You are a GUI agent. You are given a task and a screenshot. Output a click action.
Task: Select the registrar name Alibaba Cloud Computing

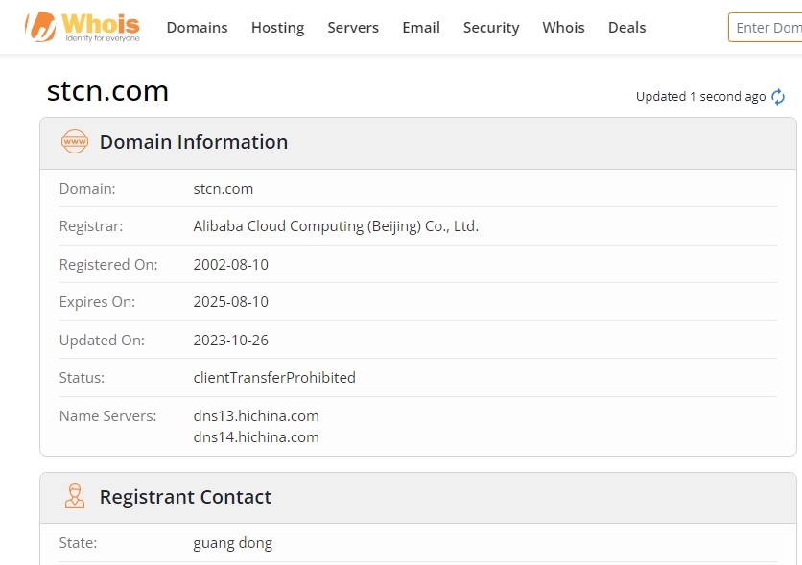[336, 226]
